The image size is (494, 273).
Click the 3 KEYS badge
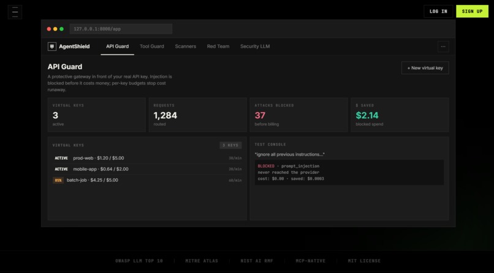230,145
